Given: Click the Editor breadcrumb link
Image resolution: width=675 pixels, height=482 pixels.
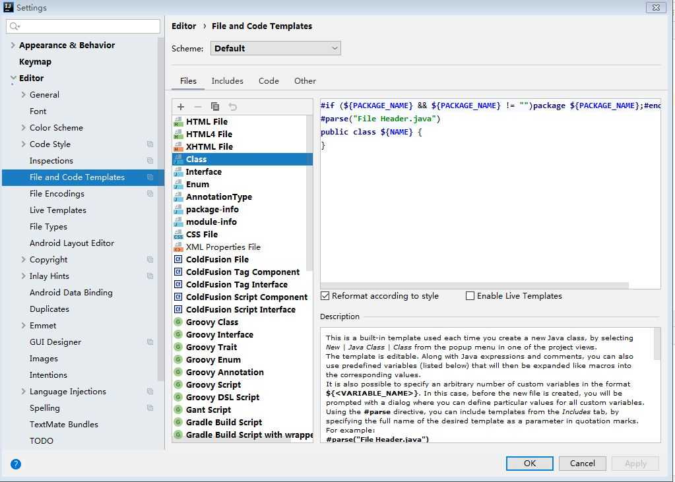Looking at the screenshot, I should pos(184,26).
